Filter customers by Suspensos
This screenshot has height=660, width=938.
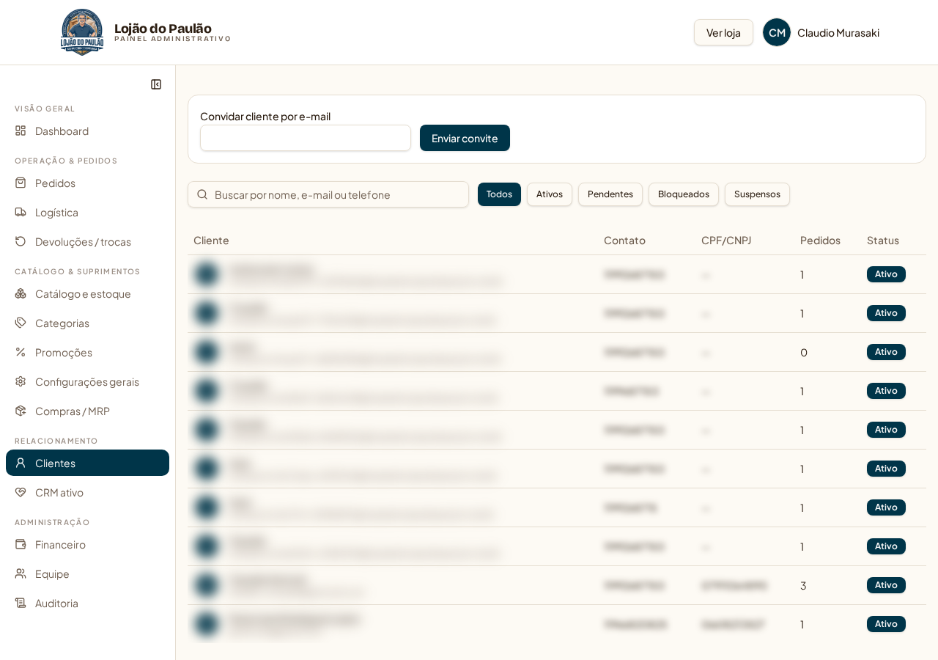(757, 194)
